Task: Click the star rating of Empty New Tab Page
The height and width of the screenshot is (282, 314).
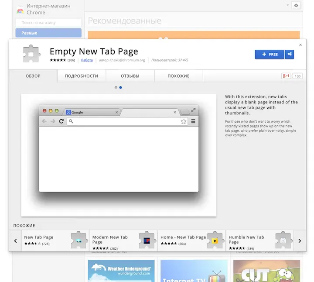Action: click(x=58, y=60)
